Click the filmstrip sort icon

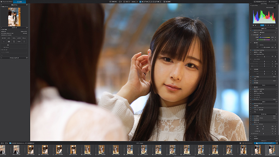coord(2,143)
